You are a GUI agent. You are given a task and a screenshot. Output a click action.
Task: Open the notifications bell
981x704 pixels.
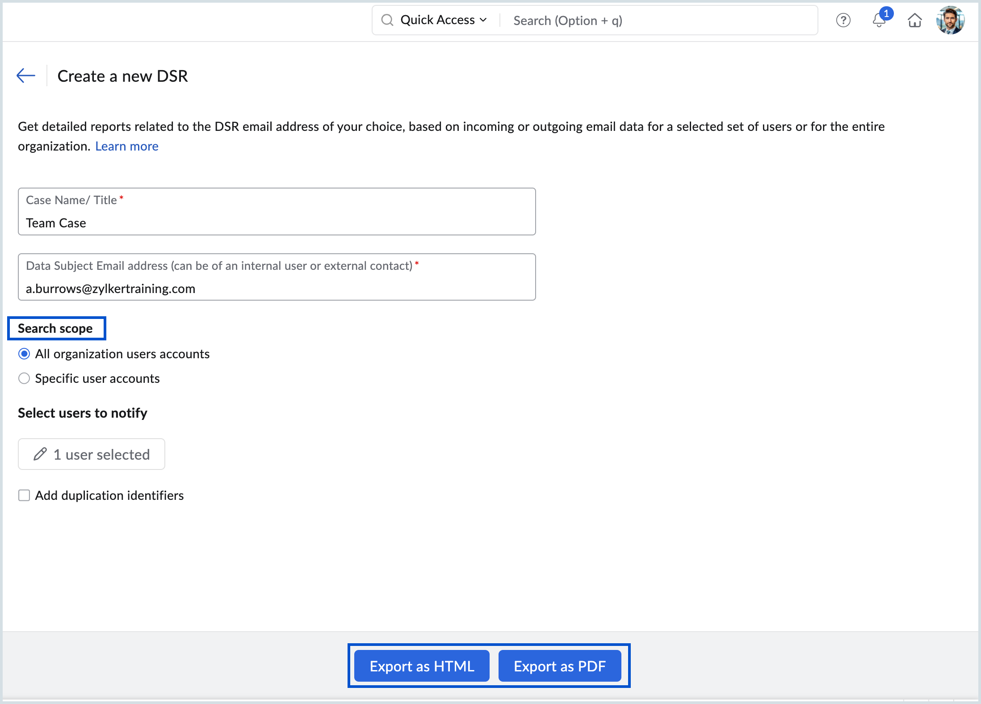(878, 21)
